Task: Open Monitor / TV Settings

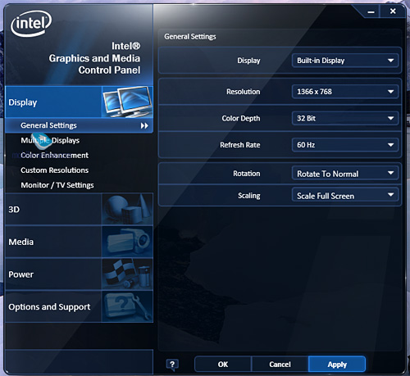Action: [x=57, y=185]
